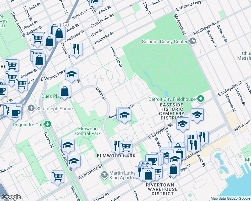Click the Adair St street label

click(x=201, y=161)
